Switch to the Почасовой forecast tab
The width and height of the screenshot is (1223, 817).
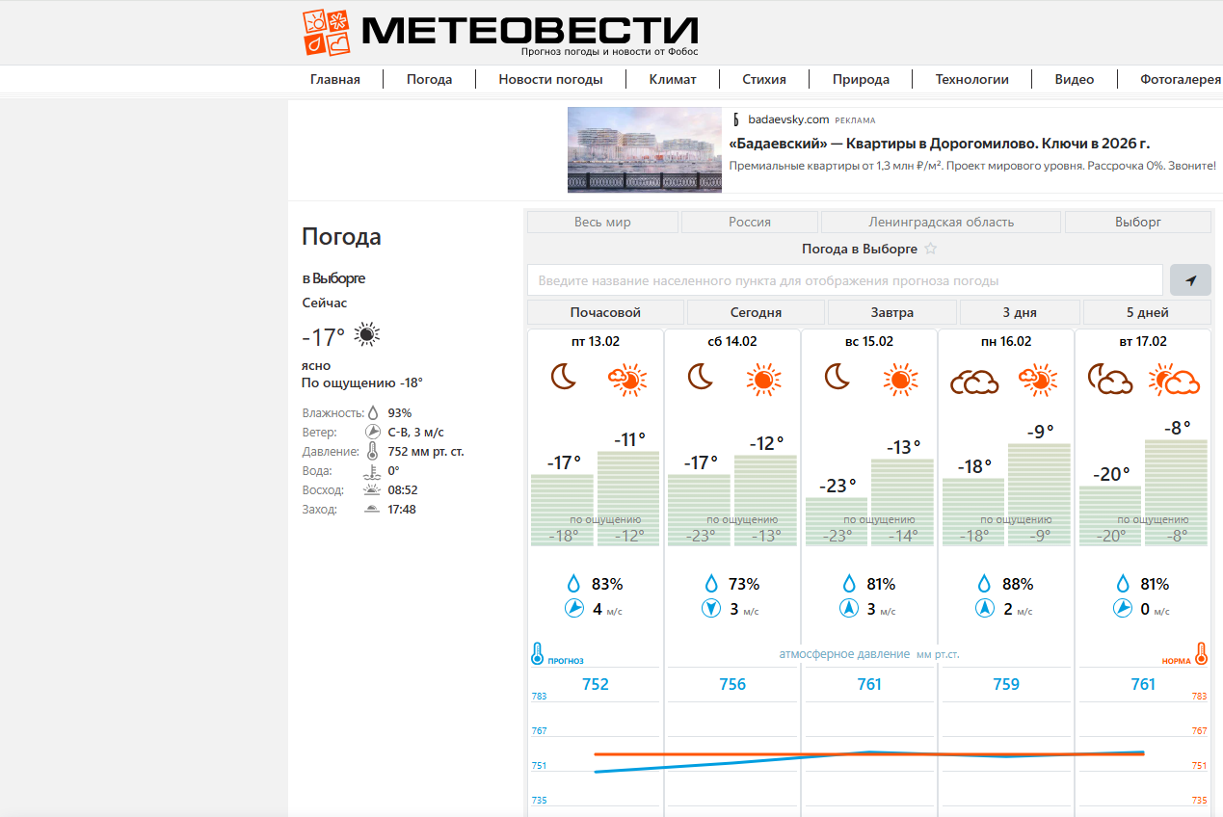(x=605, y=312)
